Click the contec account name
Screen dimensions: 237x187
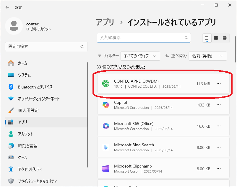(33, 24)
